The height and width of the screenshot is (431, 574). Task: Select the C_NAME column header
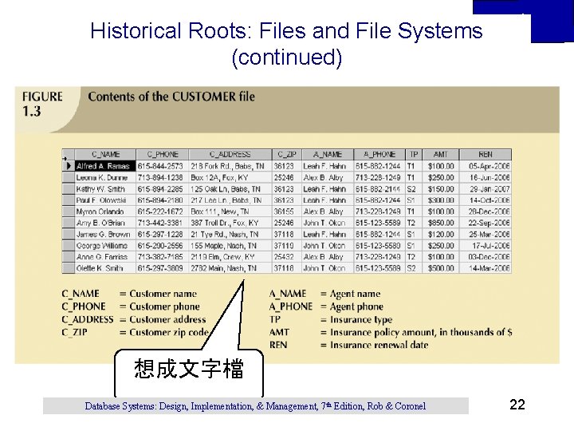tap(105, 154)
